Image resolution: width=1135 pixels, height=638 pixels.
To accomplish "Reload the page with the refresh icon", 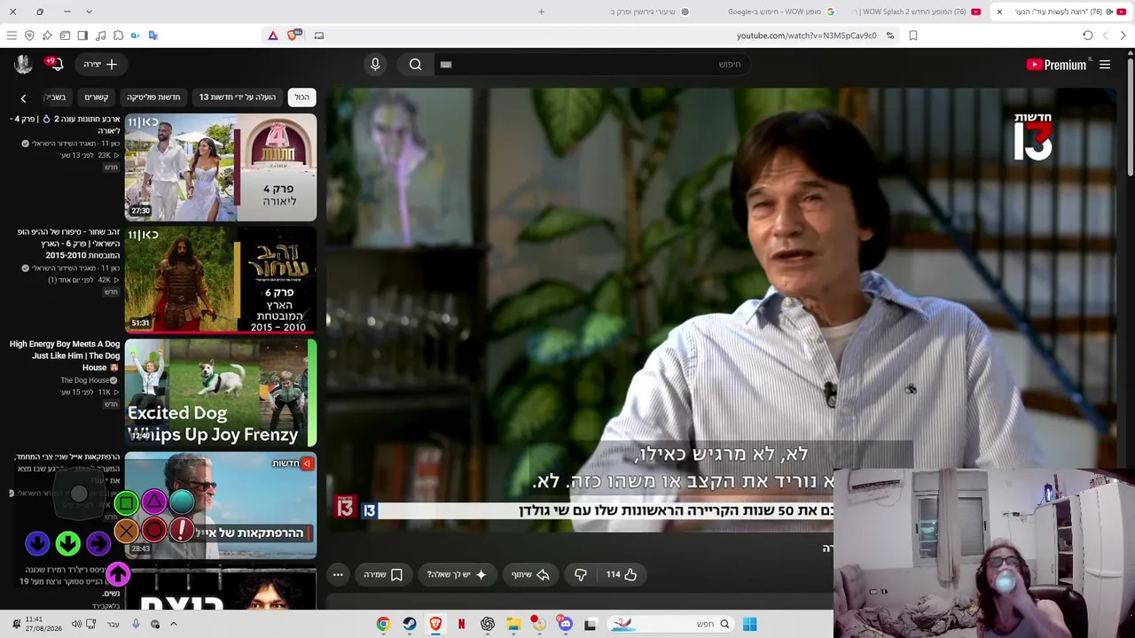I will pos(1087,35).
